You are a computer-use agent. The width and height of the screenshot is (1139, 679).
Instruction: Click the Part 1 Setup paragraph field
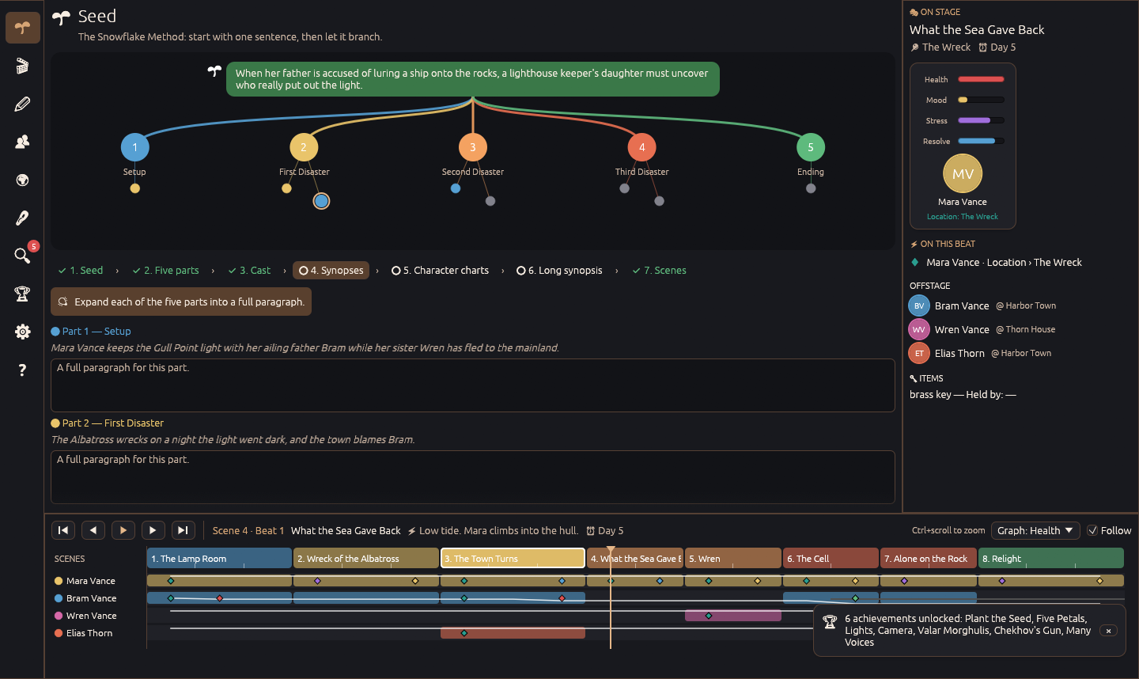tap(473, 385)
